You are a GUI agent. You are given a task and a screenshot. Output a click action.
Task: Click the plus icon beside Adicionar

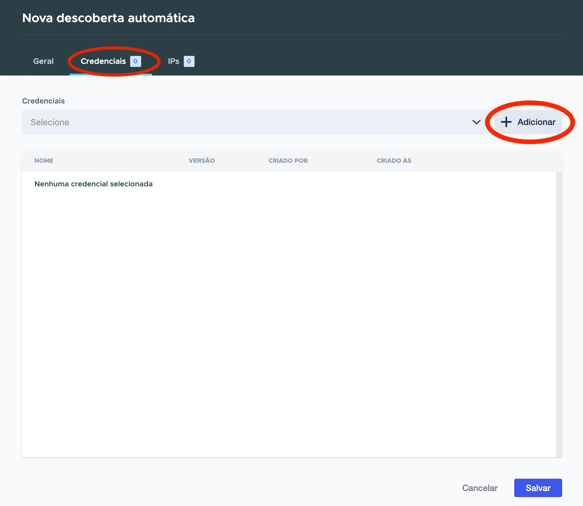pos(506,122)
